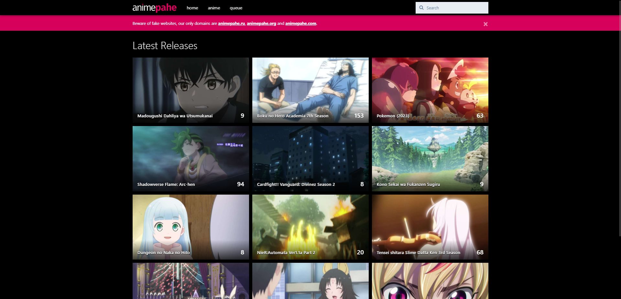Click episode number 68 on Tensei Slime
621x299 pixels.
480,252
